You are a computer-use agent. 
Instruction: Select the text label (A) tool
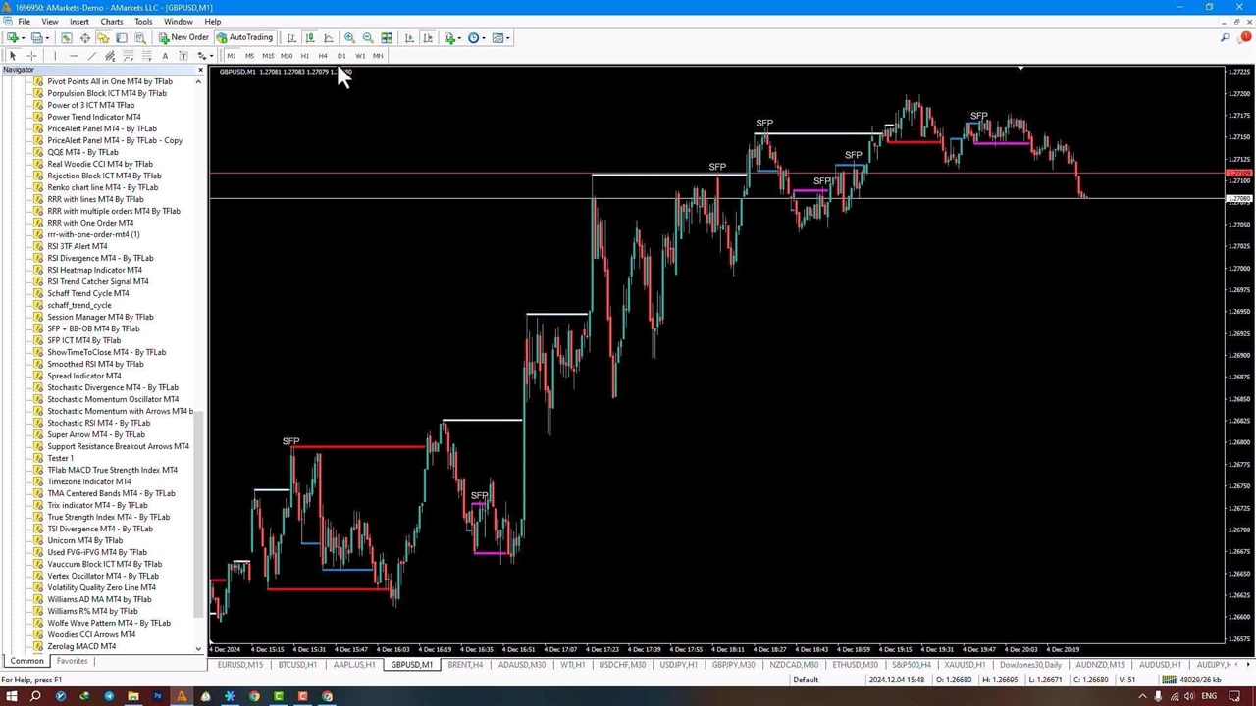pos(165,56)
